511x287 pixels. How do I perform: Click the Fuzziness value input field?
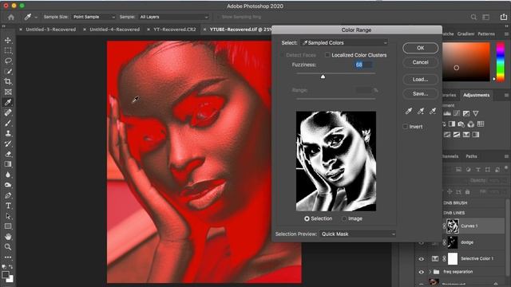(363, 65)
